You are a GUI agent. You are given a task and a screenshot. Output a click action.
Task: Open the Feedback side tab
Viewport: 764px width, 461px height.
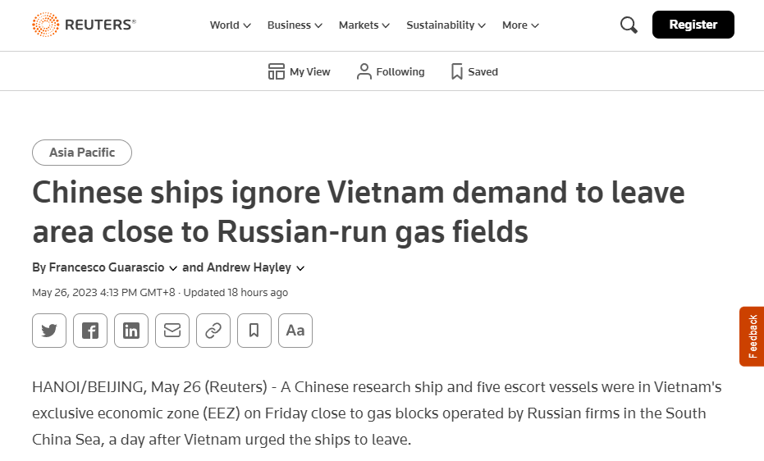[x=752, y=336]
